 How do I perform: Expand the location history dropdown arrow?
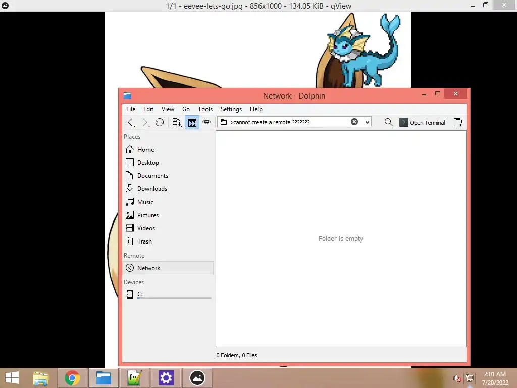pyautogui.click(x=367, y=122)
